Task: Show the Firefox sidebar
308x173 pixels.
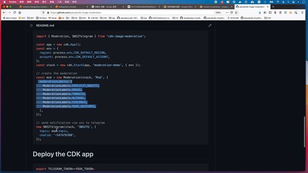Action: click(x=270, y=12)
